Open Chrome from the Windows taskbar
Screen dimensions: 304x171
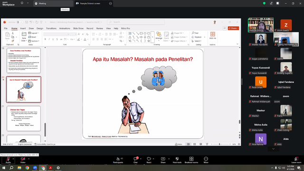click(x=27, y=168)
